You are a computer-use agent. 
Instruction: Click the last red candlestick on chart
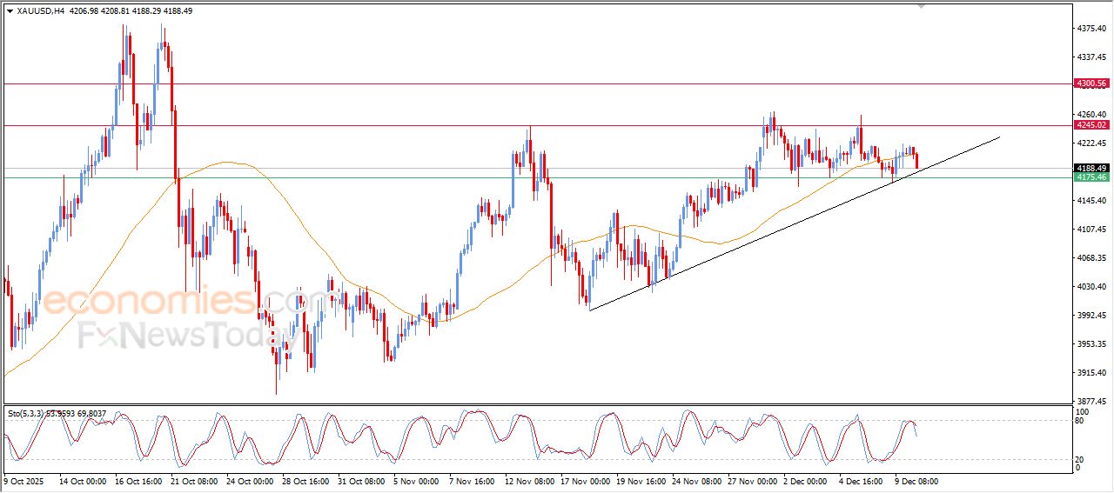(x=916, y=161)
